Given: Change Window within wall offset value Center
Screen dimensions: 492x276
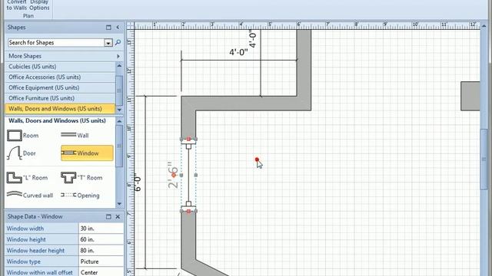Looking at the screenshot, I should [x=101, y=272].
